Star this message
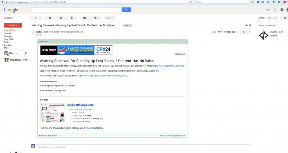Image resolution: width=288 pixels, height=153 pixels. tap(237, 32)
